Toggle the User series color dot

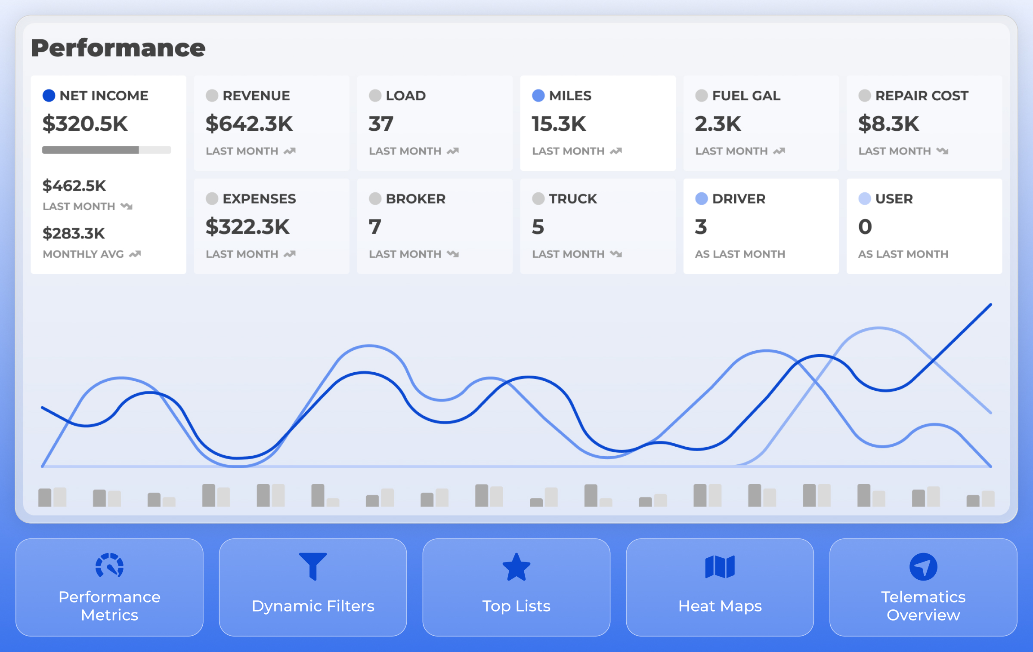(864, 198)
